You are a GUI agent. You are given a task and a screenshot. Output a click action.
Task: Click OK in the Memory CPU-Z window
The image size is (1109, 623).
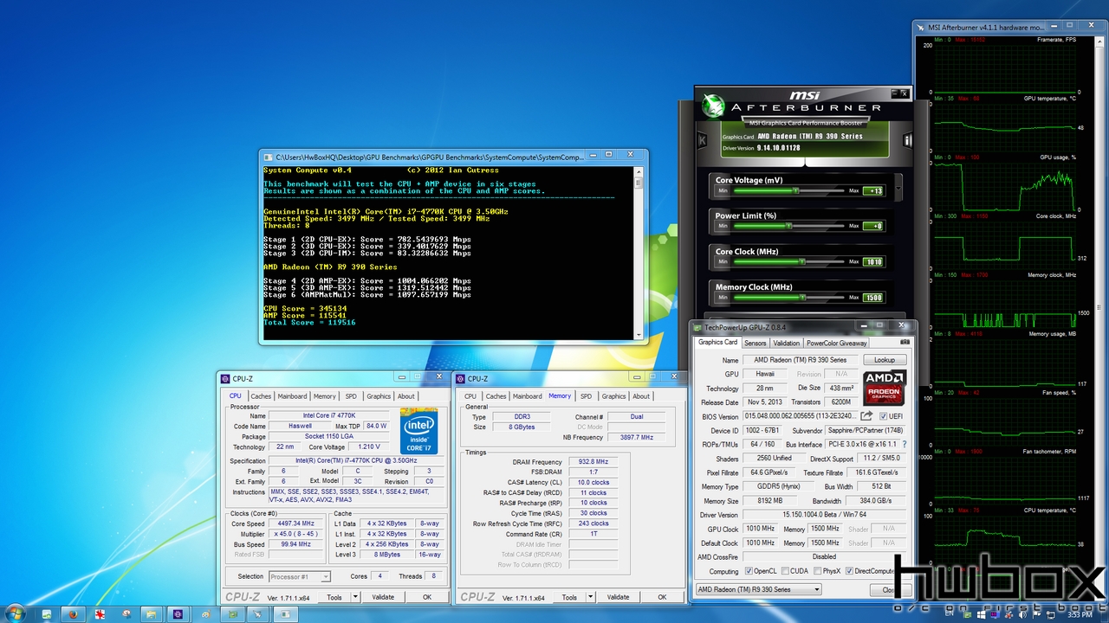tap(662, 597)
